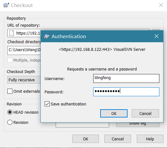The width and height of the screenshot is (167, 148).
Task: Tick the Multiple, independent checkbox
Action: click(10, 60)
